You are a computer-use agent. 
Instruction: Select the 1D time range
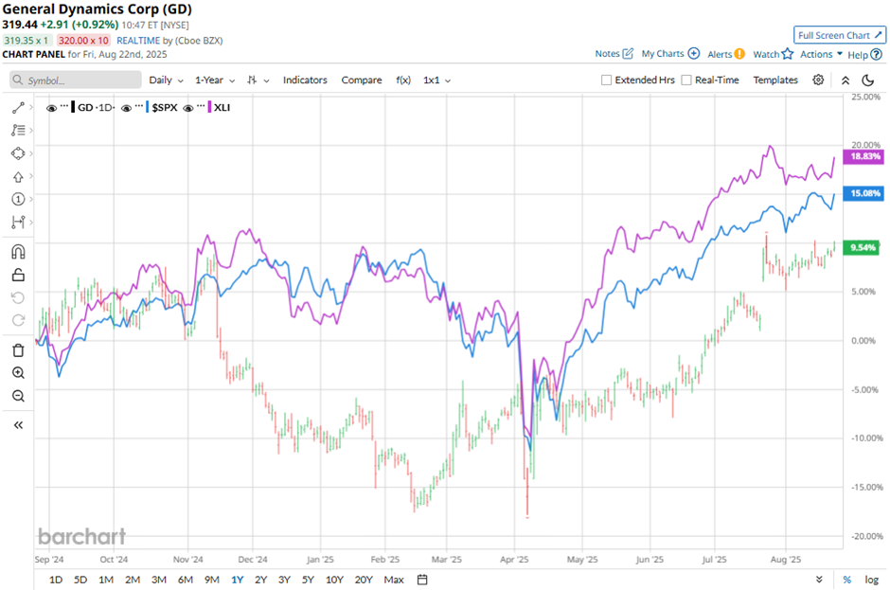point(56,580)
